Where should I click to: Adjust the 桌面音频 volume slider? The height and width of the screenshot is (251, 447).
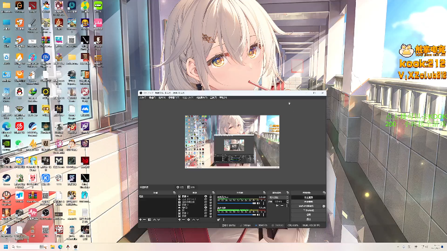click(x=236, y=215)
